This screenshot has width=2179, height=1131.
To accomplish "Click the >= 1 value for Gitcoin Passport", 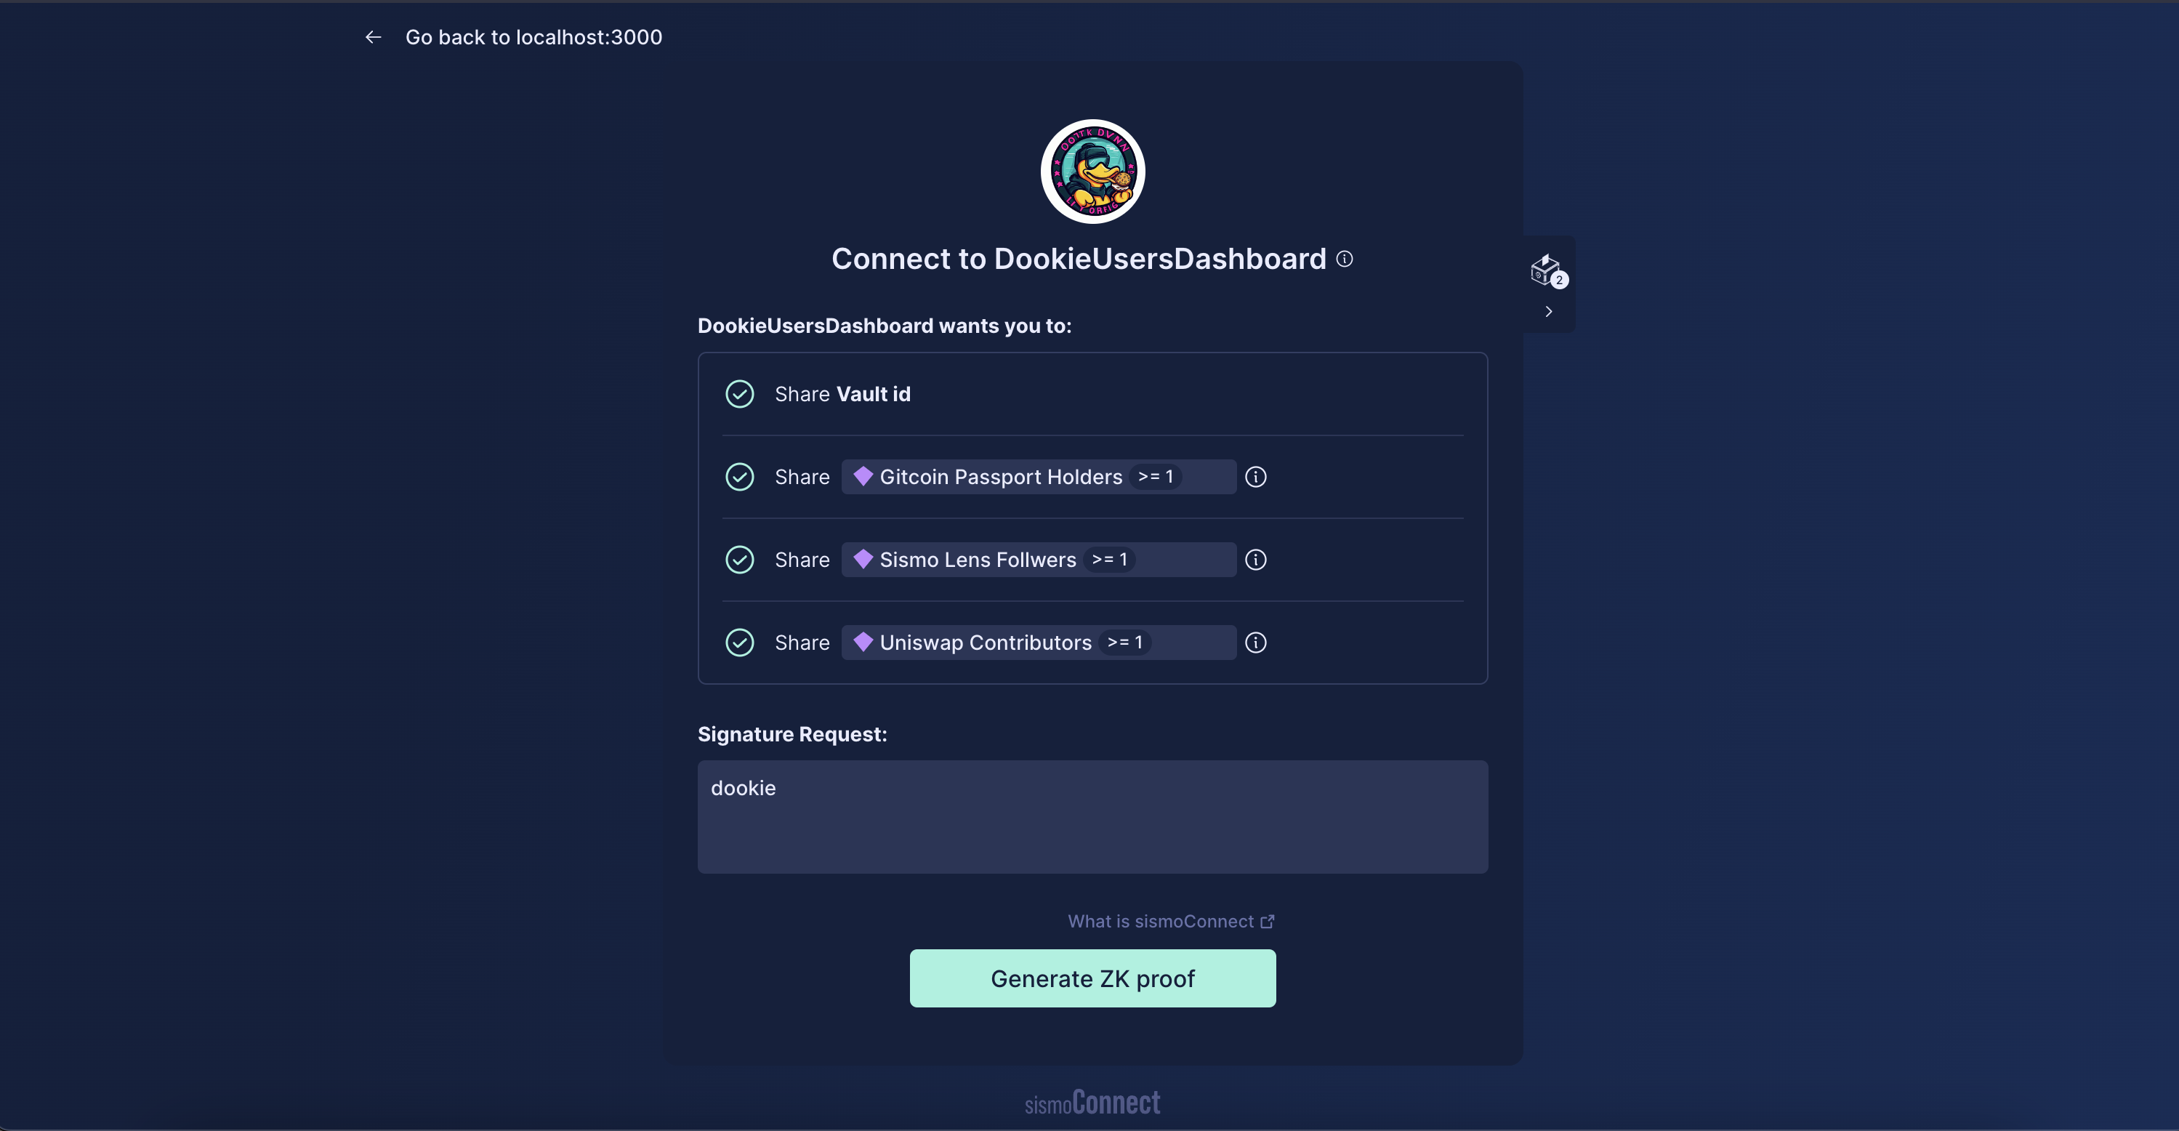I will pos(1156,477).
